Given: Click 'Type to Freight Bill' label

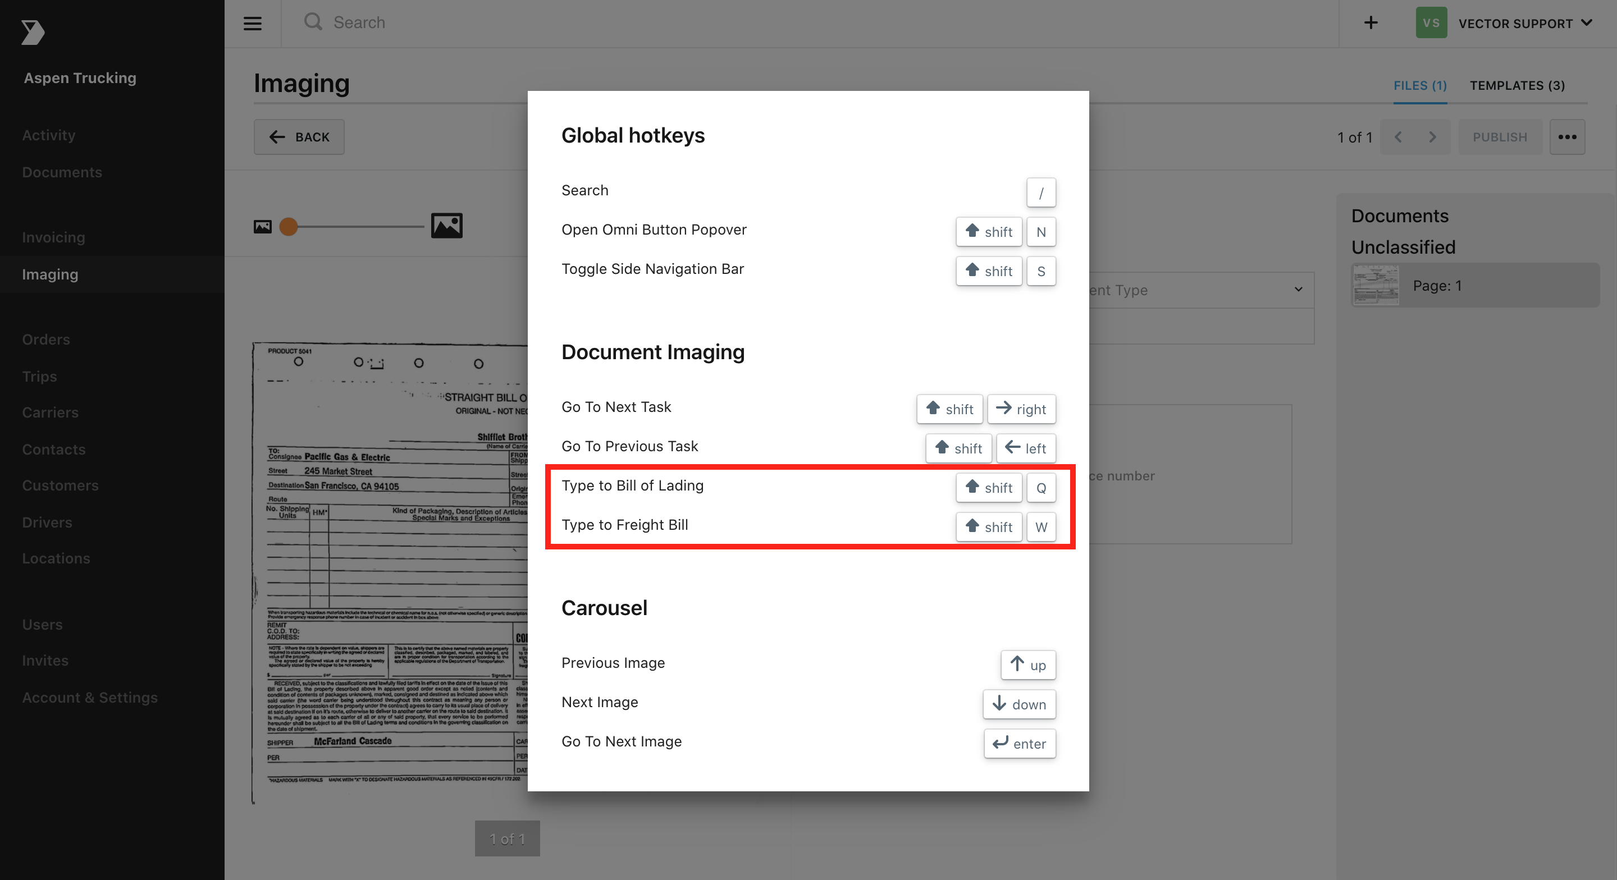Looking at the screenshot, I should click(624, 525).
